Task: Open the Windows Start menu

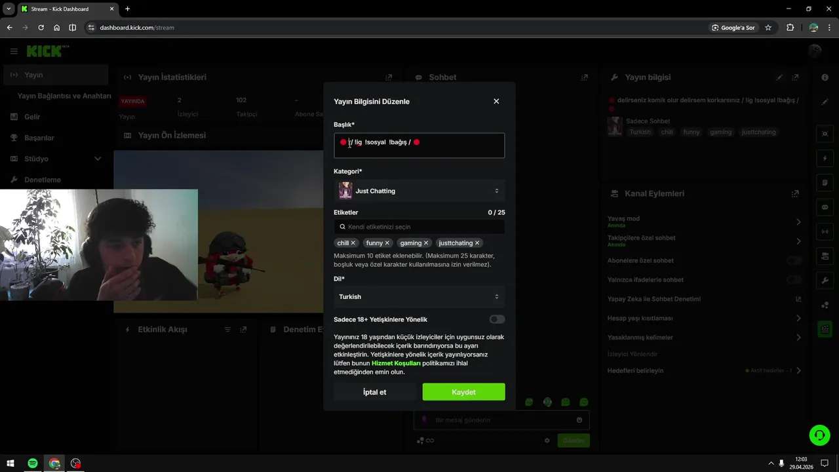Action: 10,463
